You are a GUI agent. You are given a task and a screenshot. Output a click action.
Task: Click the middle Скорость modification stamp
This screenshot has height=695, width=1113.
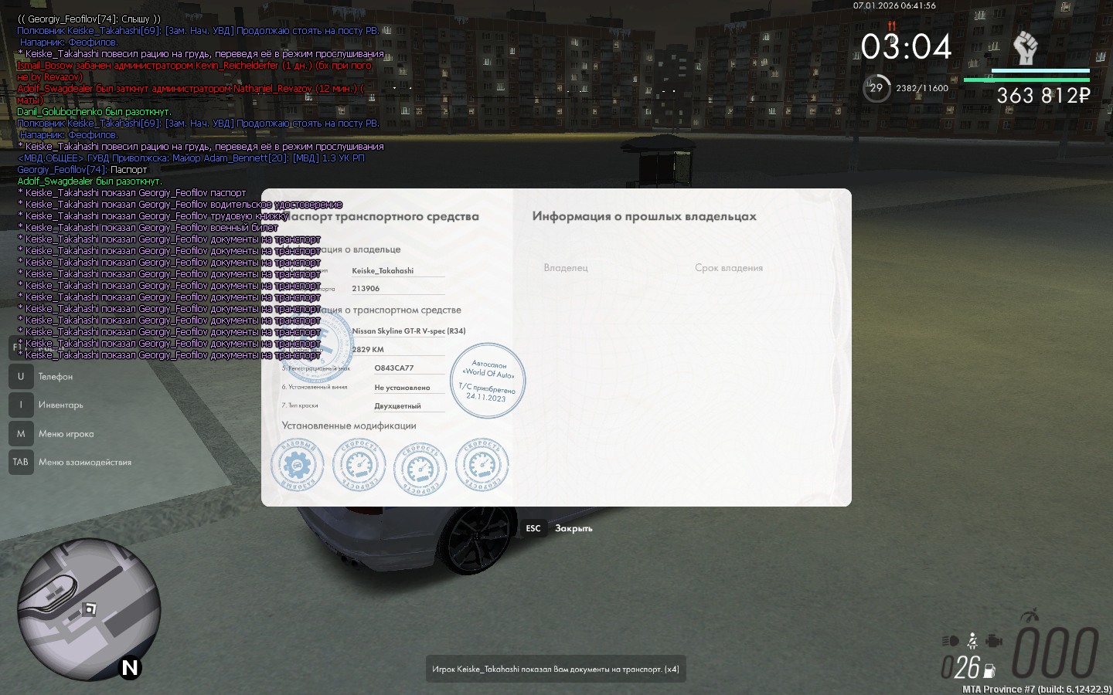[420, 468]
